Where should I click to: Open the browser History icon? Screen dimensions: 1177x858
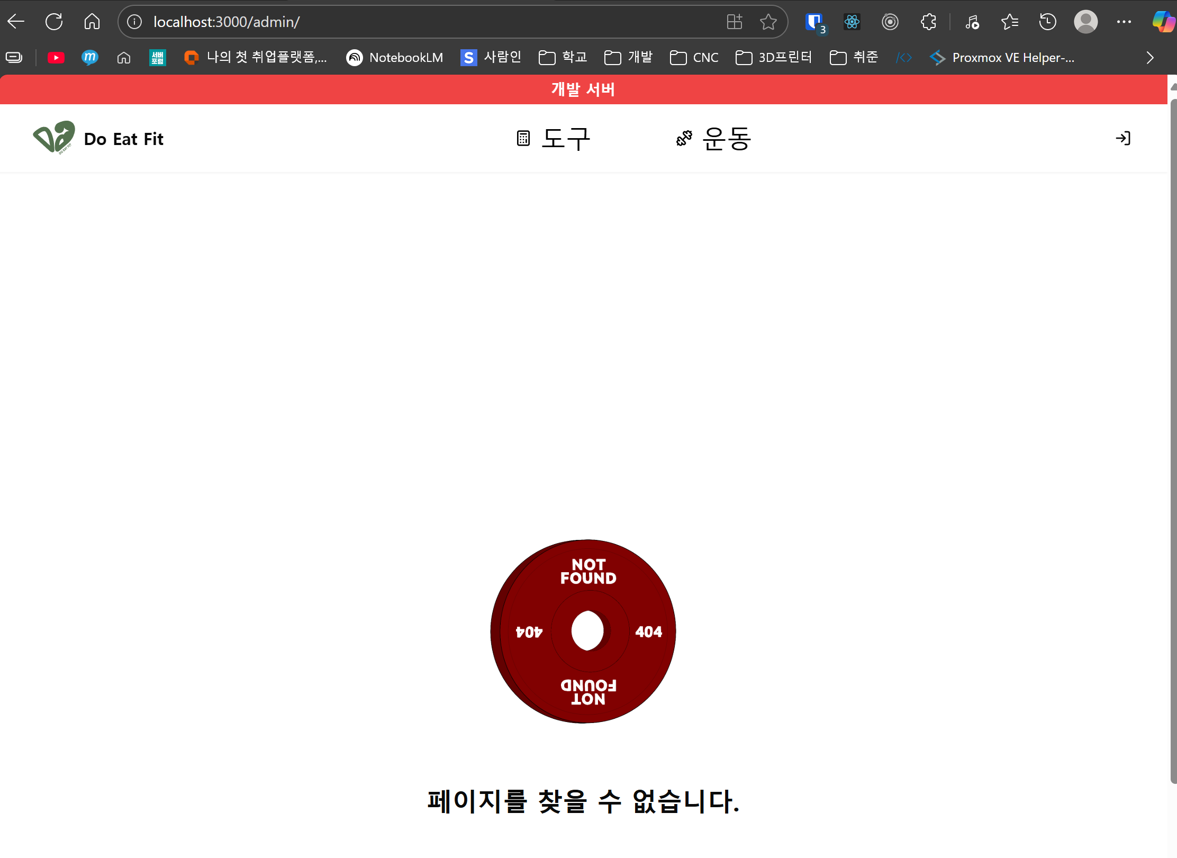click(x=1047, y=22)
